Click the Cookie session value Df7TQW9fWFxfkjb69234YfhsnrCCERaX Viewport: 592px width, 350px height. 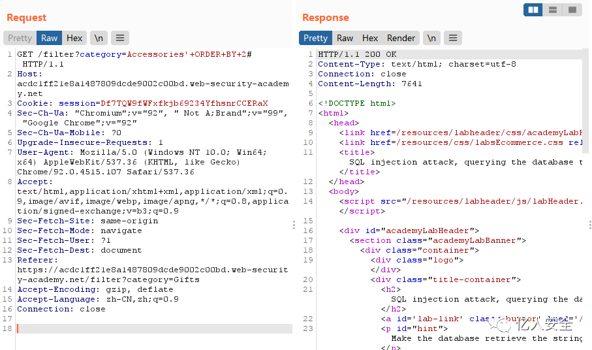(x=184, y=103)
